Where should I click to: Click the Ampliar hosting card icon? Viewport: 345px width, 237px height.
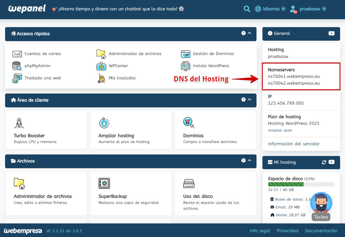104,123
